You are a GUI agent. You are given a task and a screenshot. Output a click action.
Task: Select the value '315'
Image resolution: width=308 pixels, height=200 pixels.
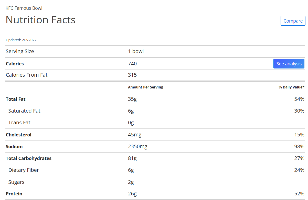coord(132,75)
